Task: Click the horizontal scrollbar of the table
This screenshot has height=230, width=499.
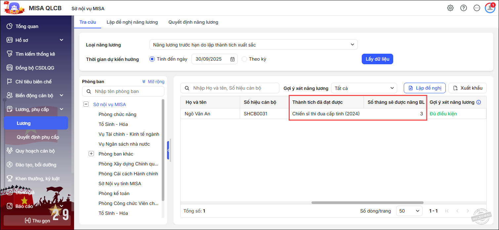Action: point(367,203)
